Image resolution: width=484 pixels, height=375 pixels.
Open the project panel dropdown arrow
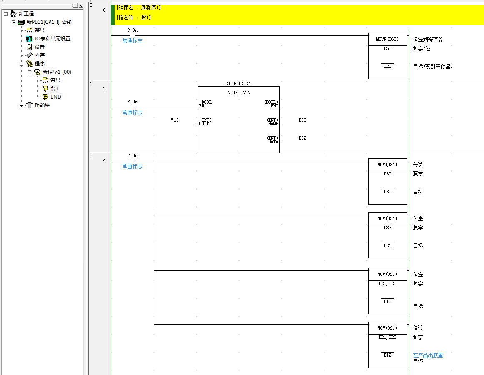tap(75, 5)
